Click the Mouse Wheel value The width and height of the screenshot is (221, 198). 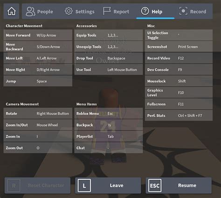(47, 125)
